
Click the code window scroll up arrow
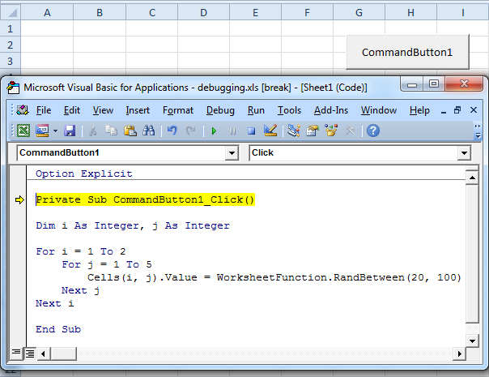point(472,178)
